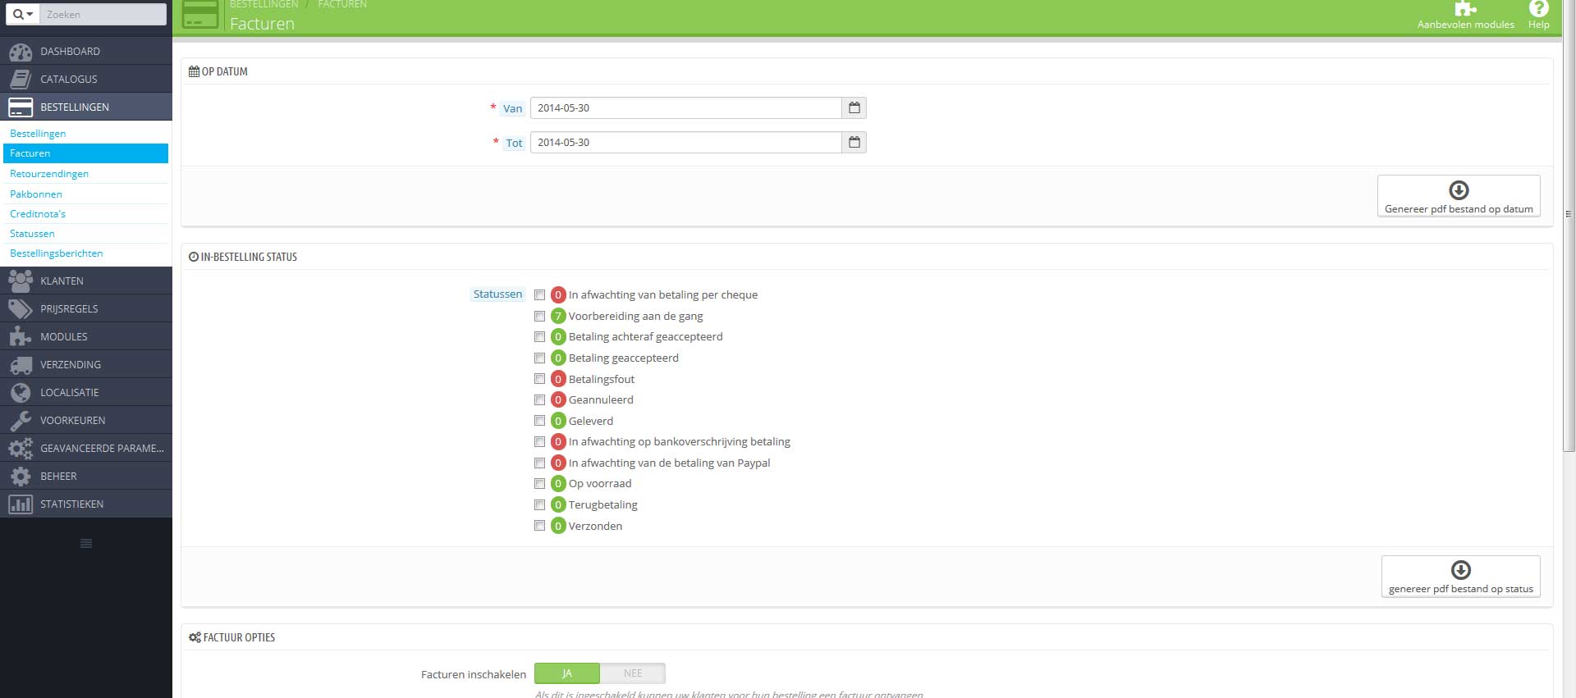This screenshot has width=1576, height=698.
Task: Click the Verzending truck icon
Action: 21,365
